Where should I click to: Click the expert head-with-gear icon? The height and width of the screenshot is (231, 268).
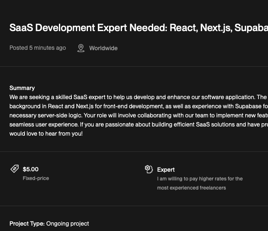[x=149, y=169]
